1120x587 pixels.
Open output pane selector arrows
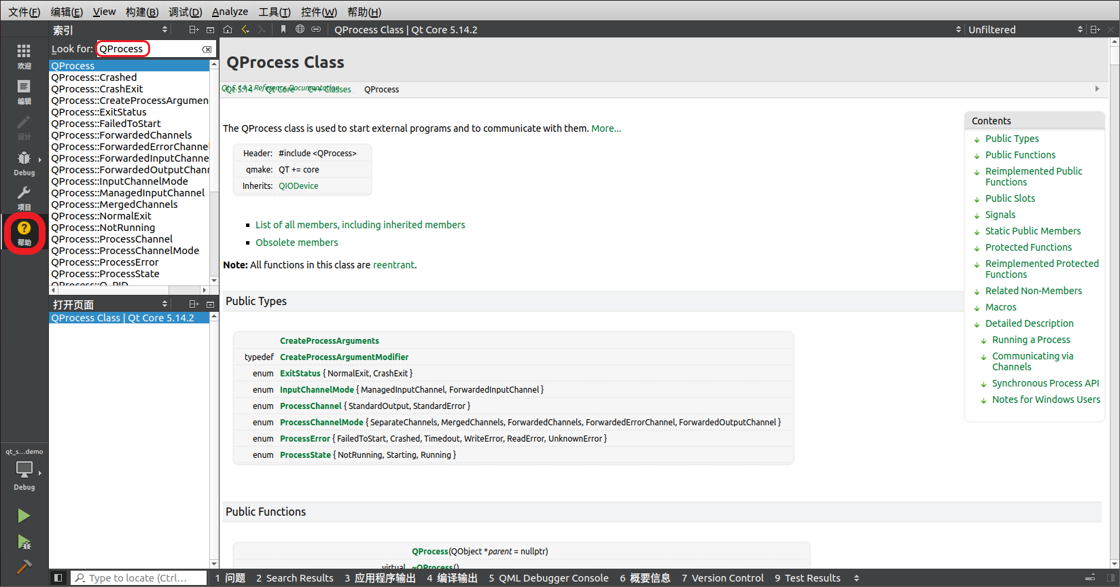[856, 578]
